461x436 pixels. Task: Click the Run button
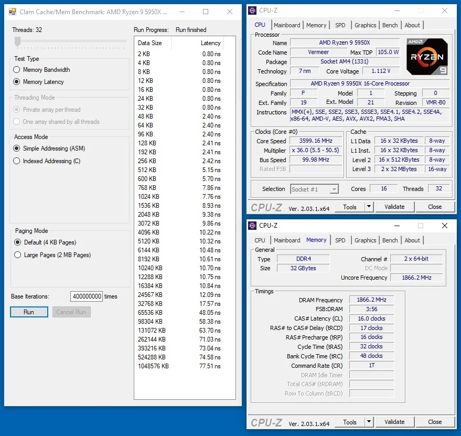29,312
